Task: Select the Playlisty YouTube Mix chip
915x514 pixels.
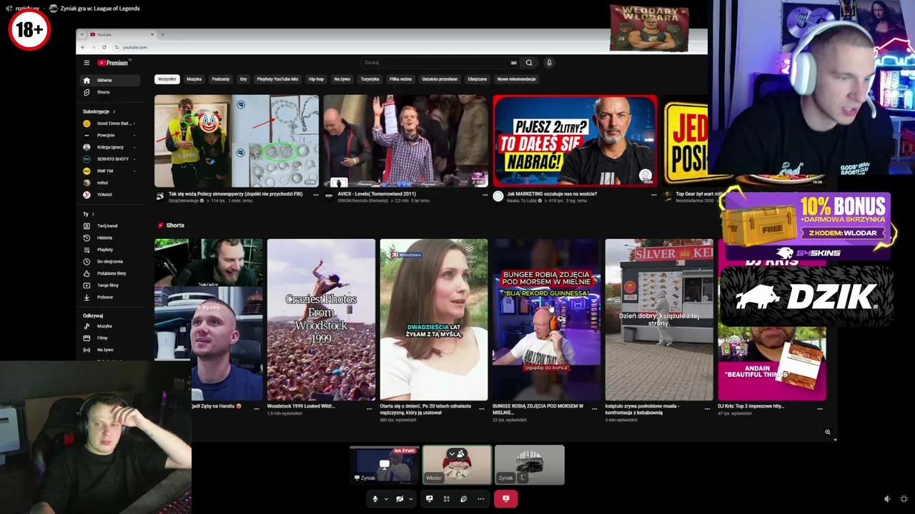Action: (x=277, y=79)
